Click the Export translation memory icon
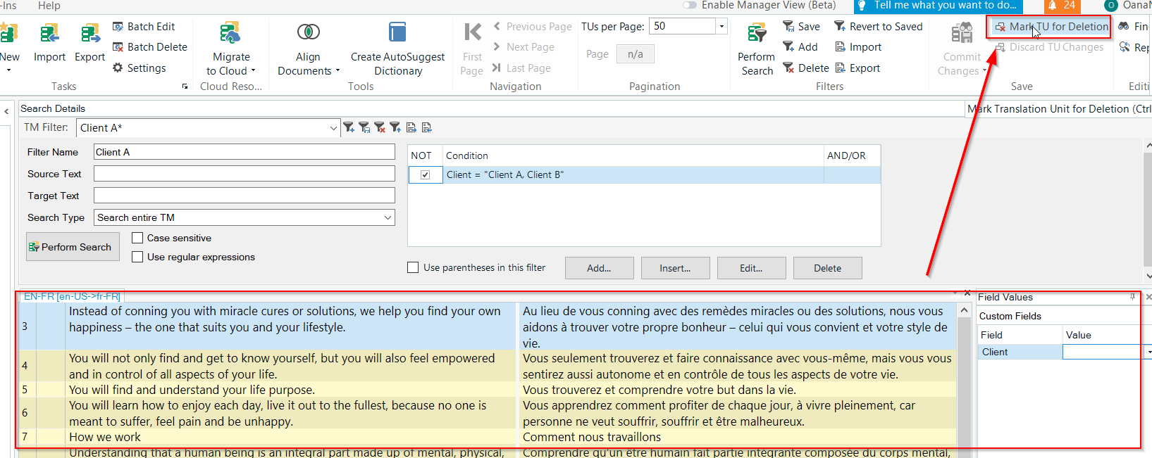 point(89,33)
